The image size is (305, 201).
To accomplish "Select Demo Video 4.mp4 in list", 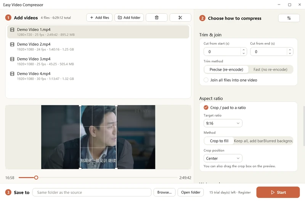I will 98,76.
